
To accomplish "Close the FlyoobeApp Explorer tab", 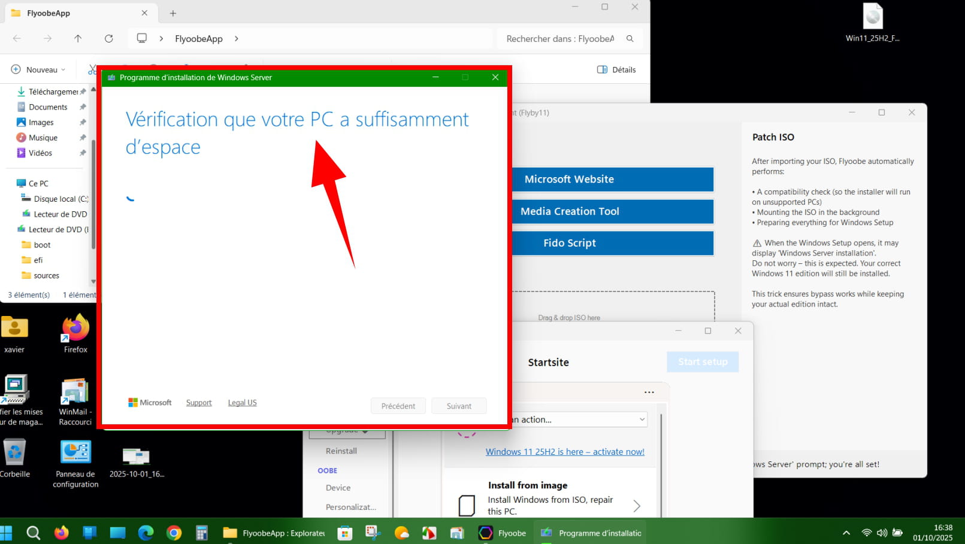I will [144, 13].
